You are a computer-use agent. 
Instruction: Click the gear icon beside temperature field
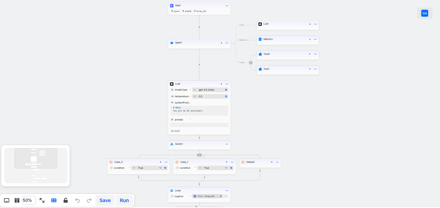(x=226, y=97)
